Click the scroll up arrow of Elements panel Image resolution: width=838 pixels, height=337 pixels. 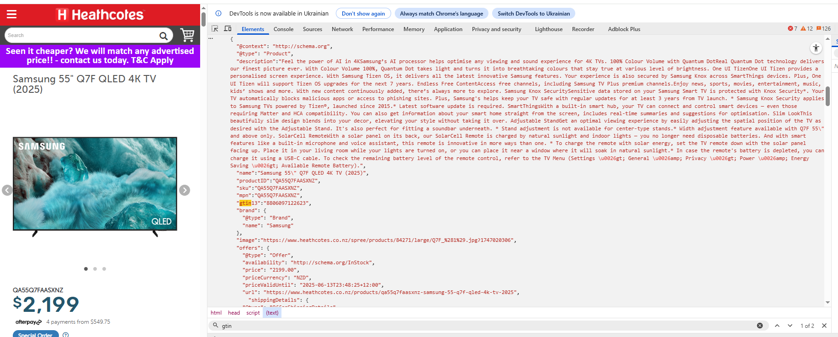pos(827,38)
